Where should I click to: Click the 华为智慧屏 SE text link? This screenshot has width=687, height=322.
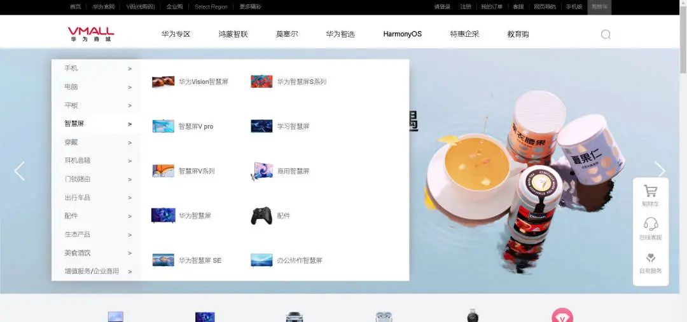pyautogui.click(x=200, y=260)
